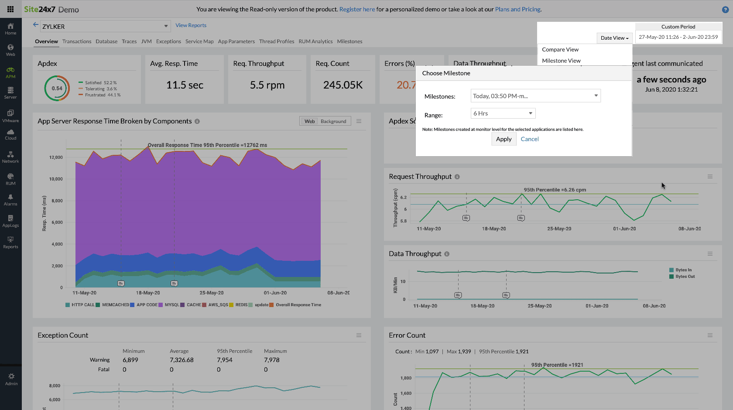Expand the Range dropdown showing 6 Hrs
Screen dimensions: 733x410
(x=503, y=113)
